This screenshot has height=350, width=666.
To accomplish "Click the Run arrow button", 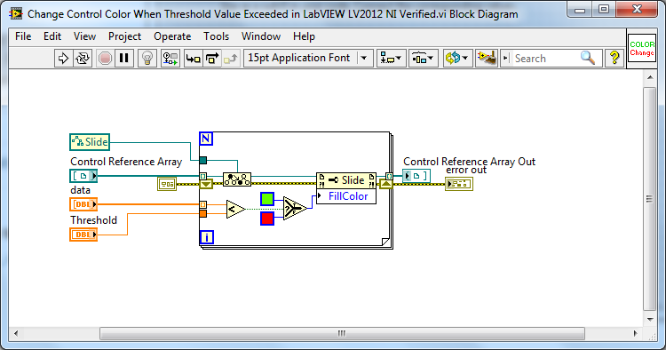I will pyautogui.click(x=63, y=59).
